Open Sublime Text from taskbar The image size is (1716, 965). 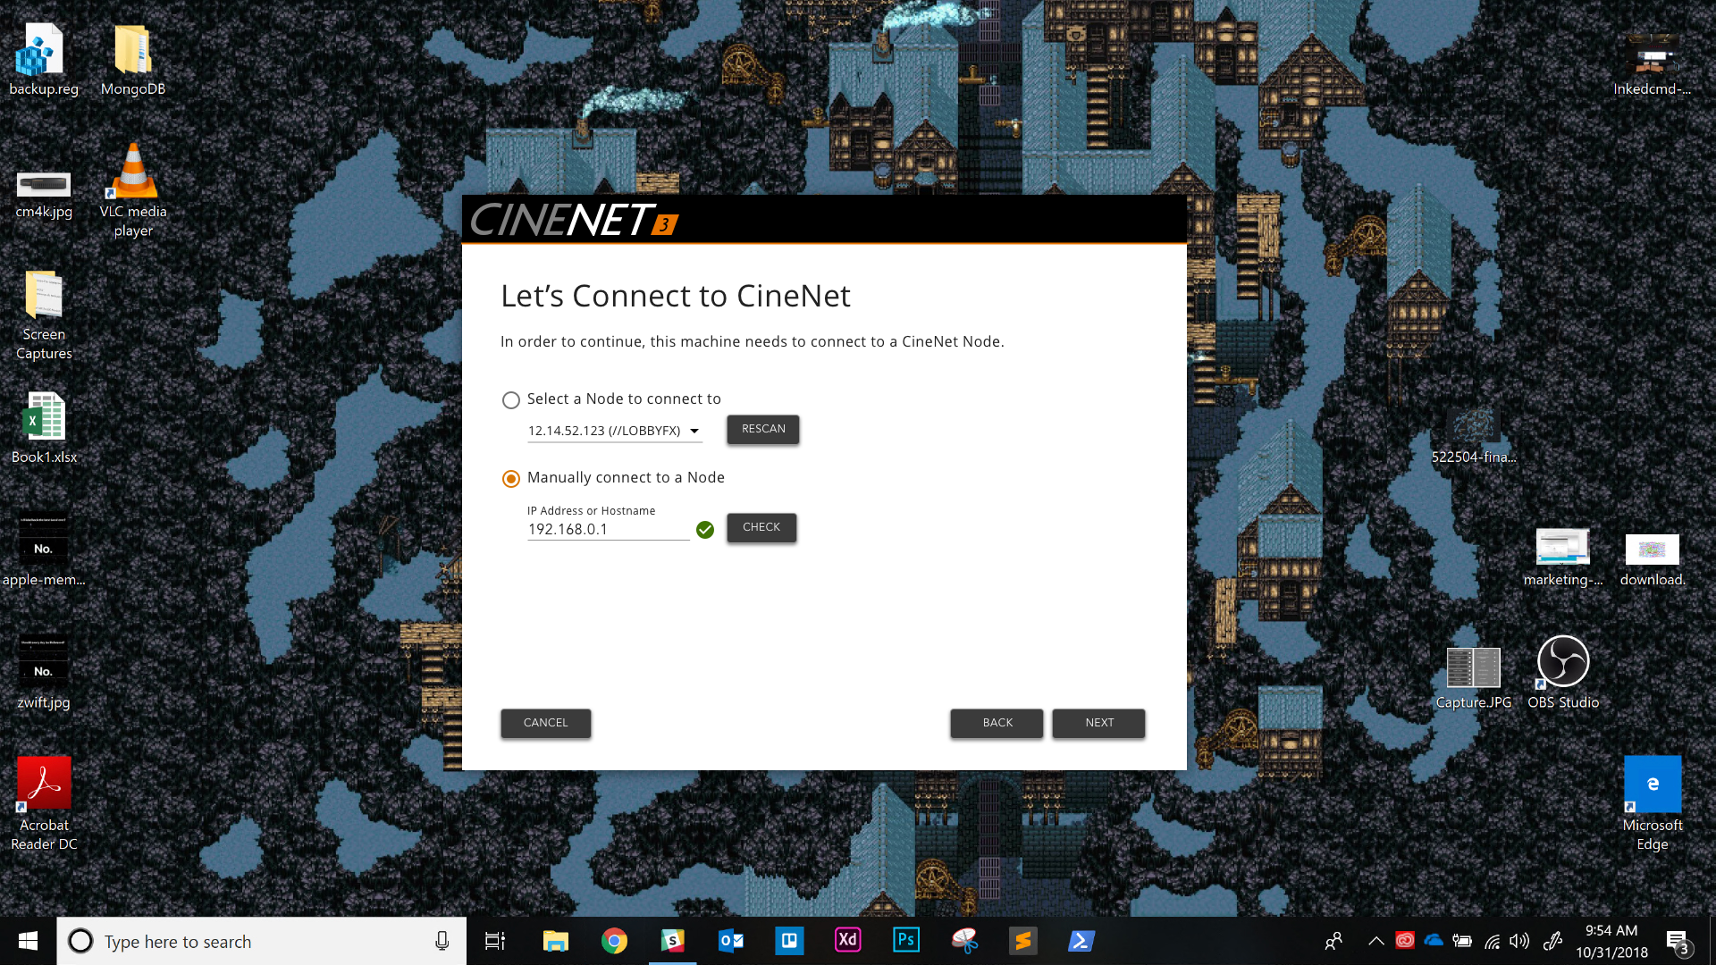point(1022,941)
